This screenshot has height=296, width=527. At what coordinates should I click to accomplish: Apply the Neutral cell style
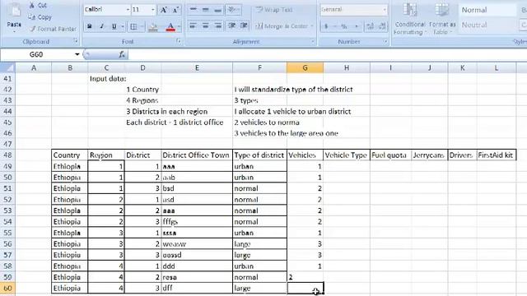(487, 25)
